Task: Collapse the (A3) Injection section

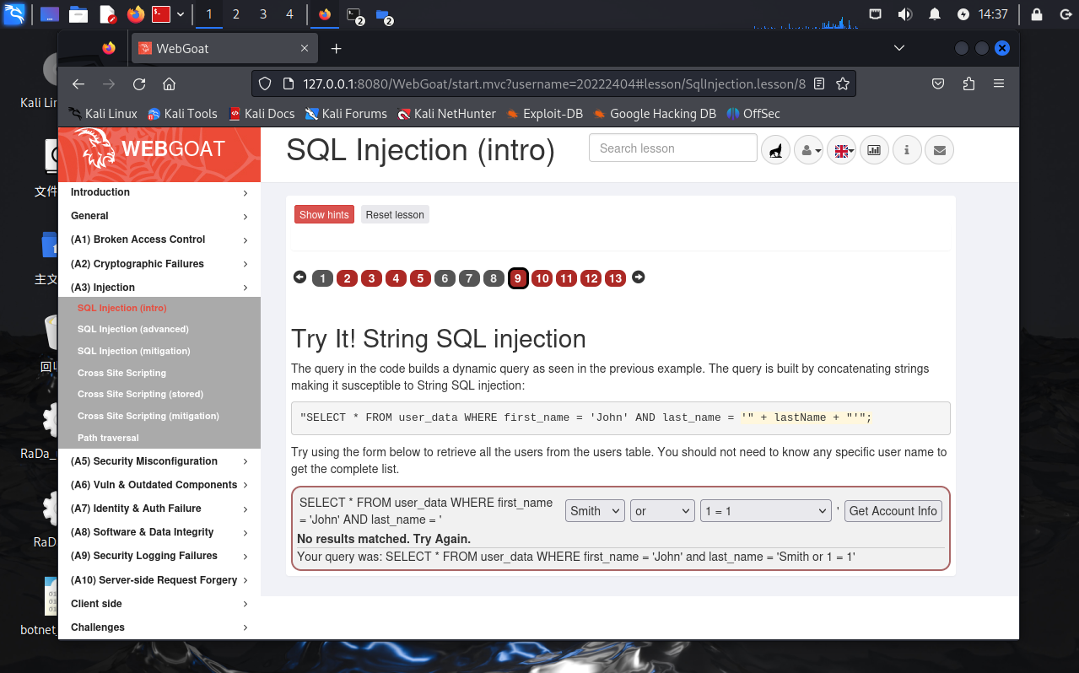Action: tap(159, 288)
